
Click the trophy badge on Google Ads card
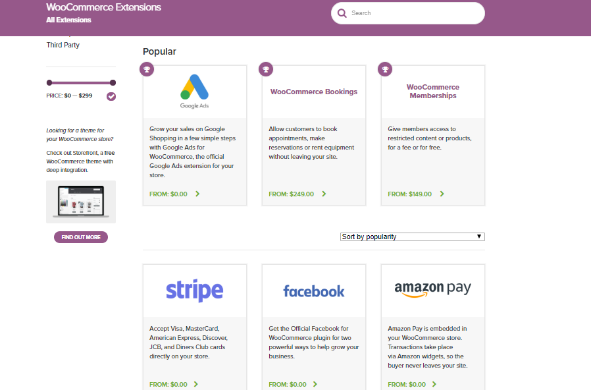[x=147, y=69]
